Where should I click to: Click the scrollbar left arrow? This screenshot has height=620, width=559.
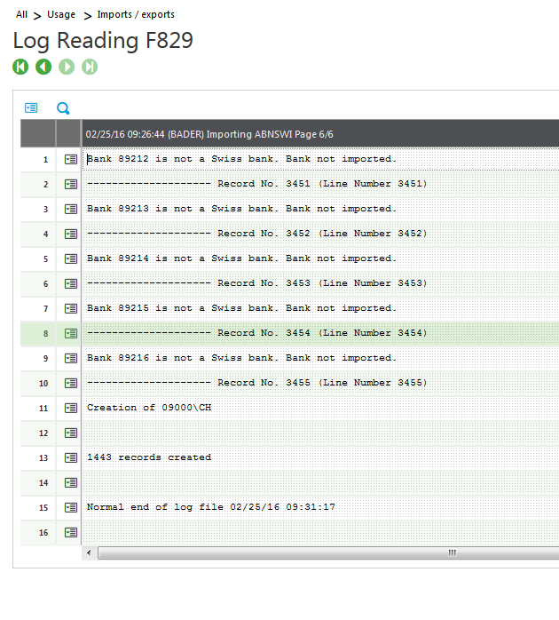[x=88, y=552]
